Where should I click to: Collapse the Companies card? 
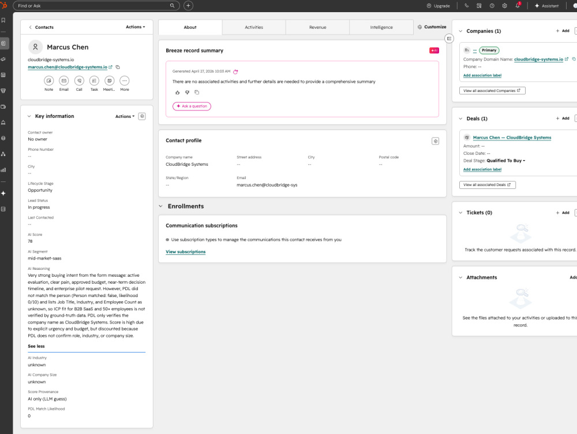(x=460, y=31)
